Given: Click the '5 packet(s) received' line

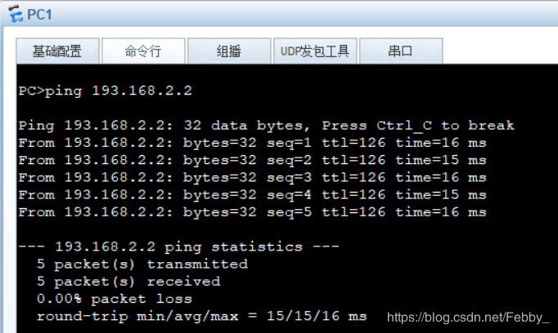Looking at the screenshot, I should pos(128,281).
